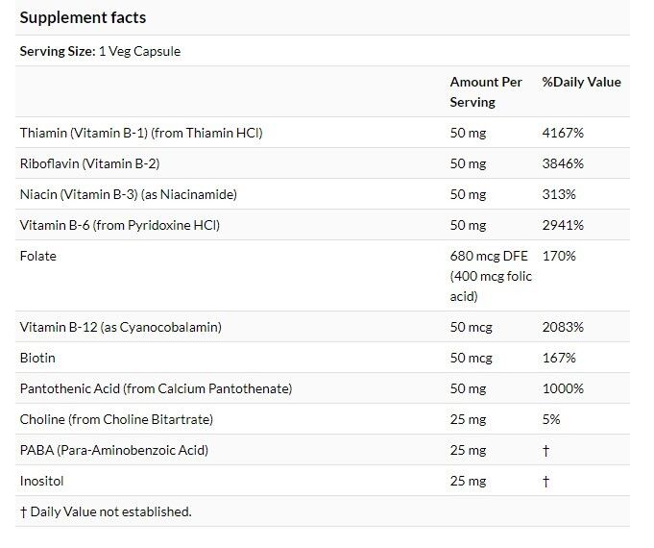The image size is (654, 548).
Task: Click the 680 mcg DFE folate amount
Action: 489,256
